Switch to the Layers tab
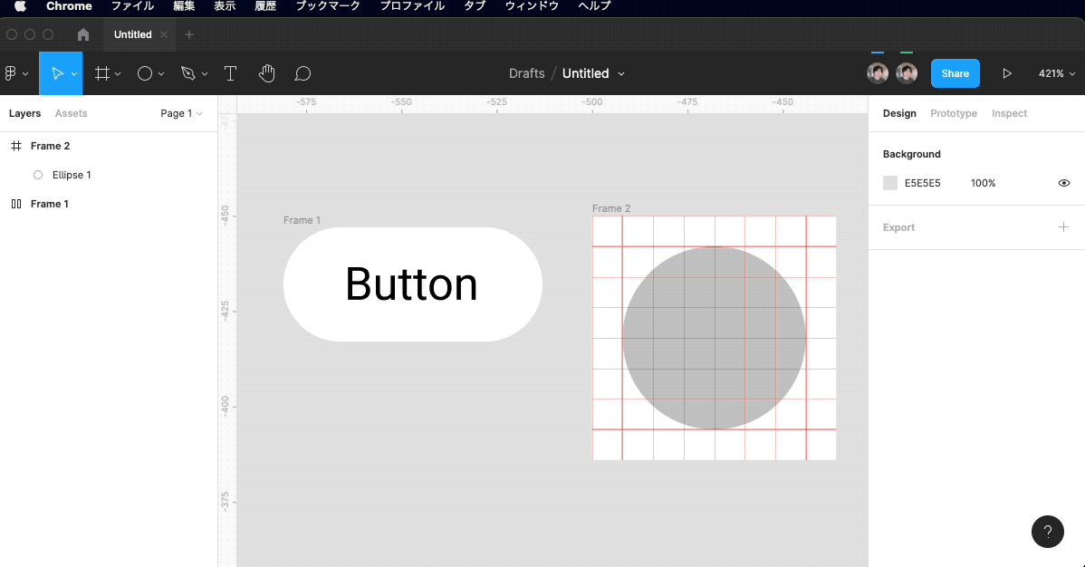 (25, 113)
